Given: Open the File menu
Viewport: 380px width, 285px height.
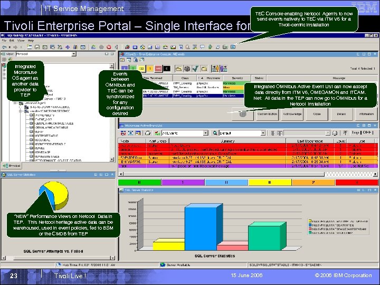Looking at the screenshot, I should coord(4,41).
